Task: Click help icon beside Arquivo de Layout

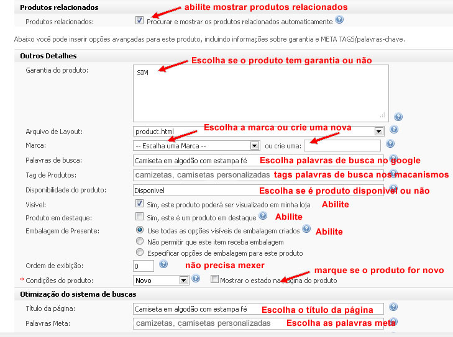Action: point(393,130)
